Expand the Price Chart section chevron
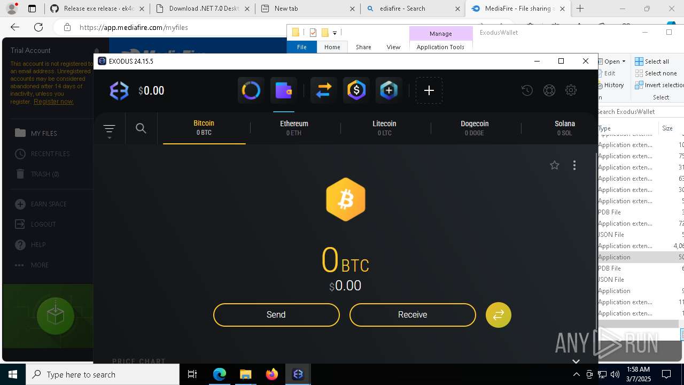 coord(576,361)
